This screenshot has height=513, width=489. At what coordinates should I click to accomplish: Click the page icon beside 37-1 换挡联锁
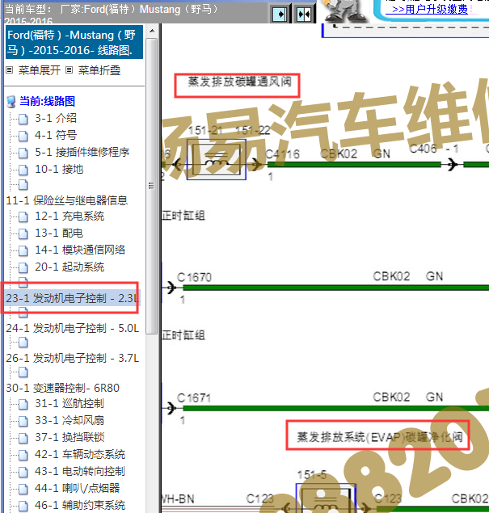(23, 439)
